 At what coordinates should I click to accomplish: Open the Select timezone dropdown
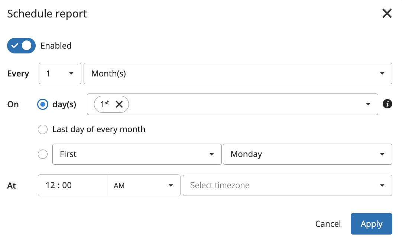pyautogui.click(x=287, y=185)
